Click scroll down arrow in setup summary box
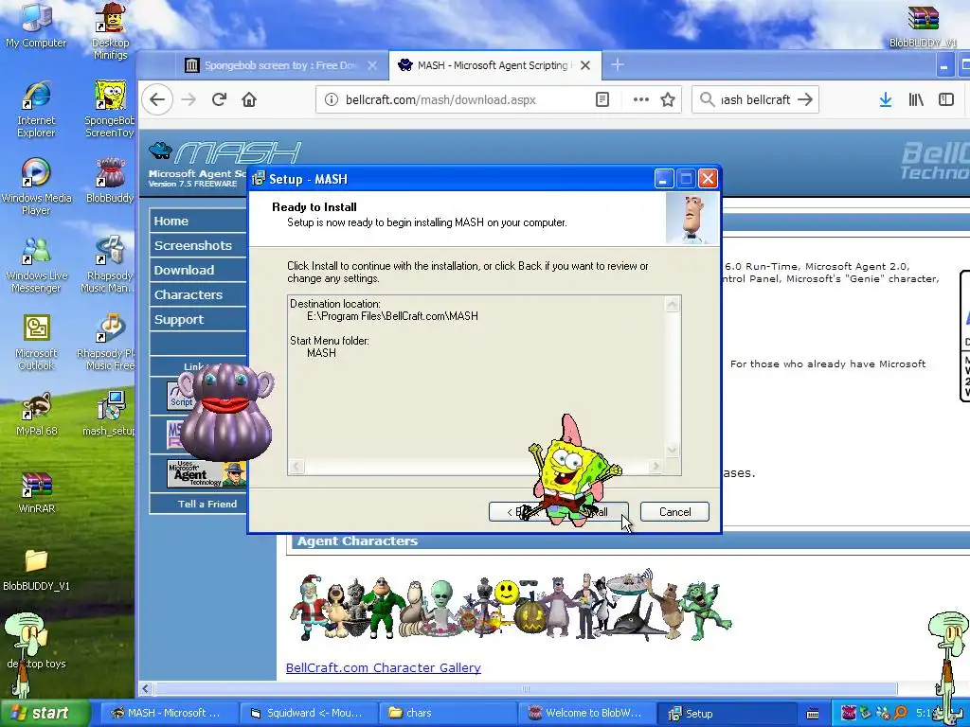970x727 pixels. point(673,450)
